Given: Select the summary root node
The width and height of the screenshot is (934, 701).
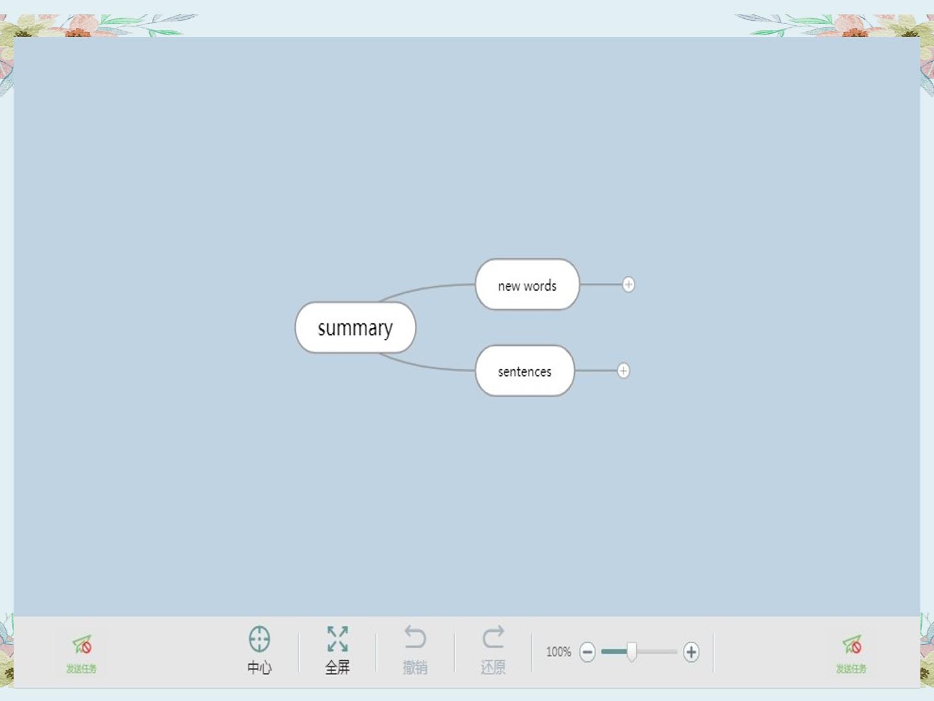Looking at the screenshot, I should tap(355, 328).
